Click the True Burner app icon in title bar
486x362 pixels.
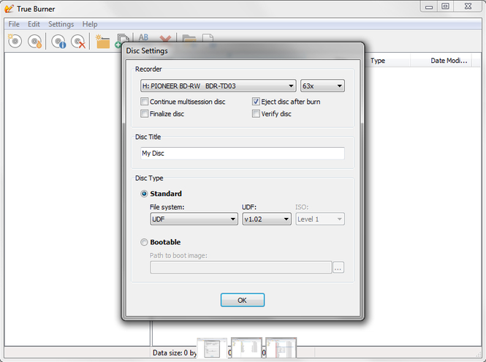pos(9,9)
